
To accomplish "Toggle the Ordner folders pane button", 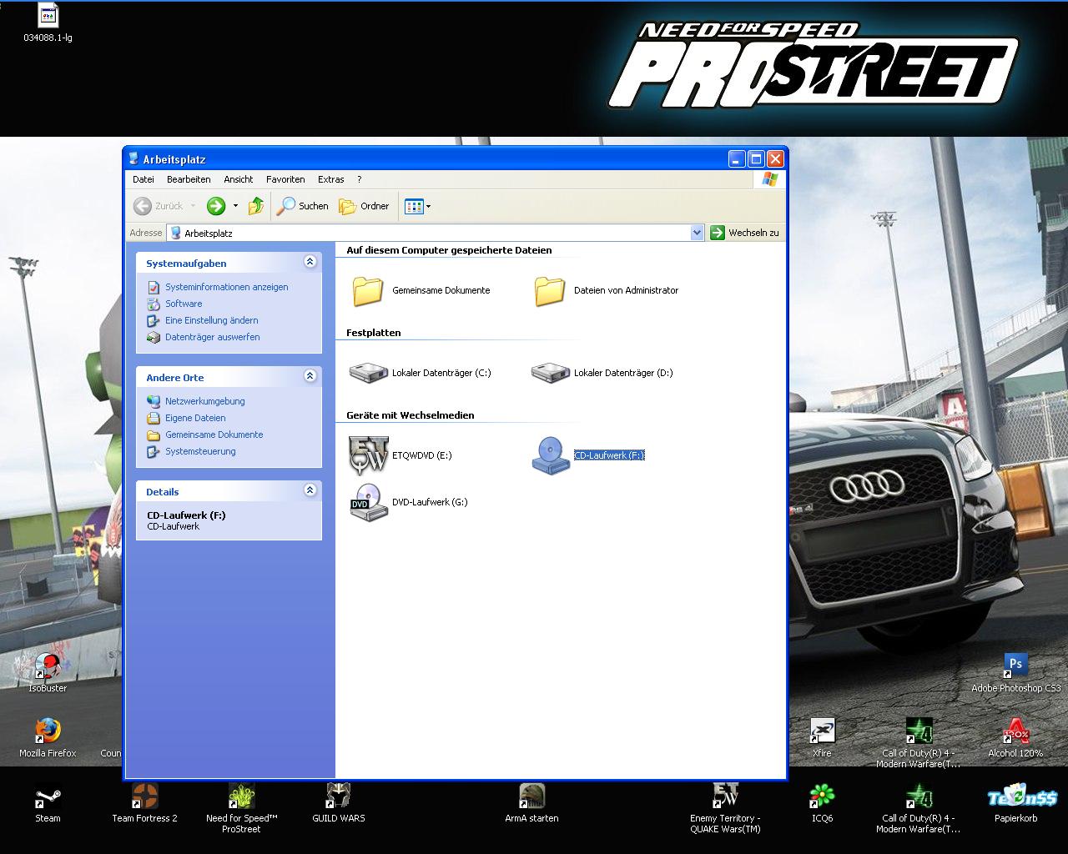I will (365, 206).
